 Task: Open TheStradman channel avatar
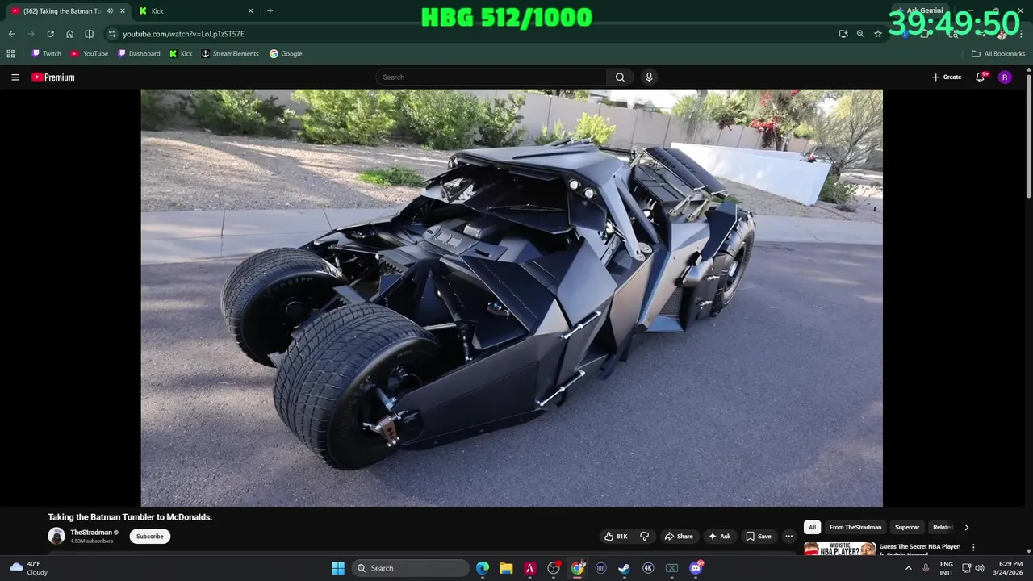tap(56, 536)
